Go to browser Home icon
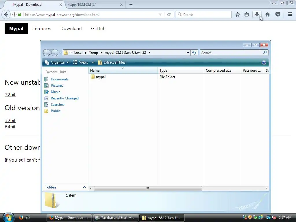 [267, 14]
